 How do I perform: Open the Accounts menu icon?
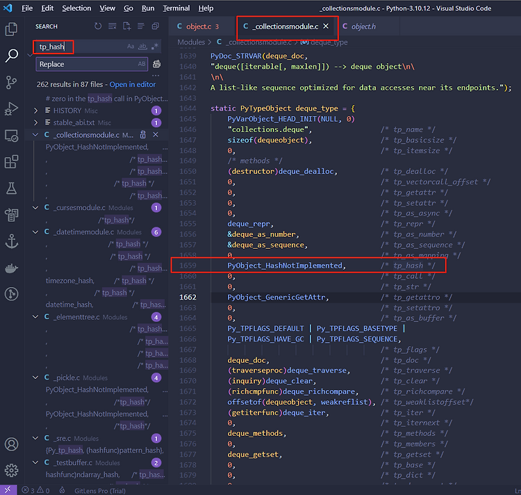tap(11, 444)
